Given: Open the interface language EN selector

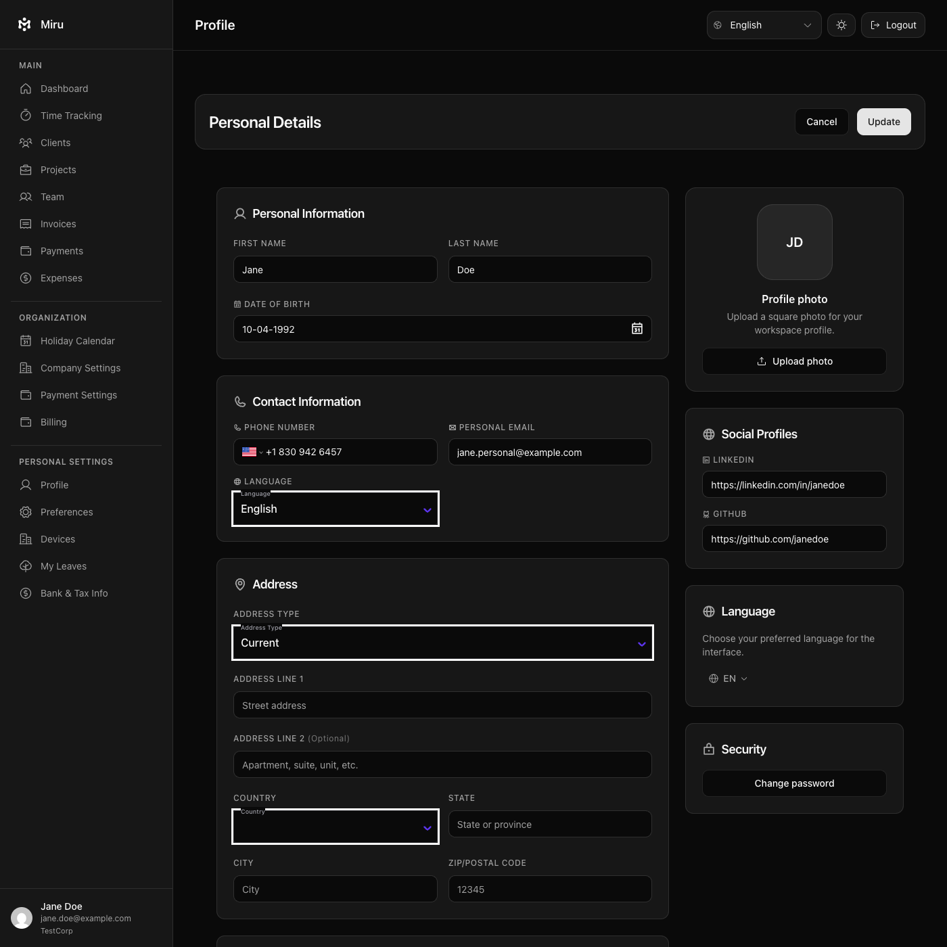Looking at the screenshot, I should click(x=729, y=678).
